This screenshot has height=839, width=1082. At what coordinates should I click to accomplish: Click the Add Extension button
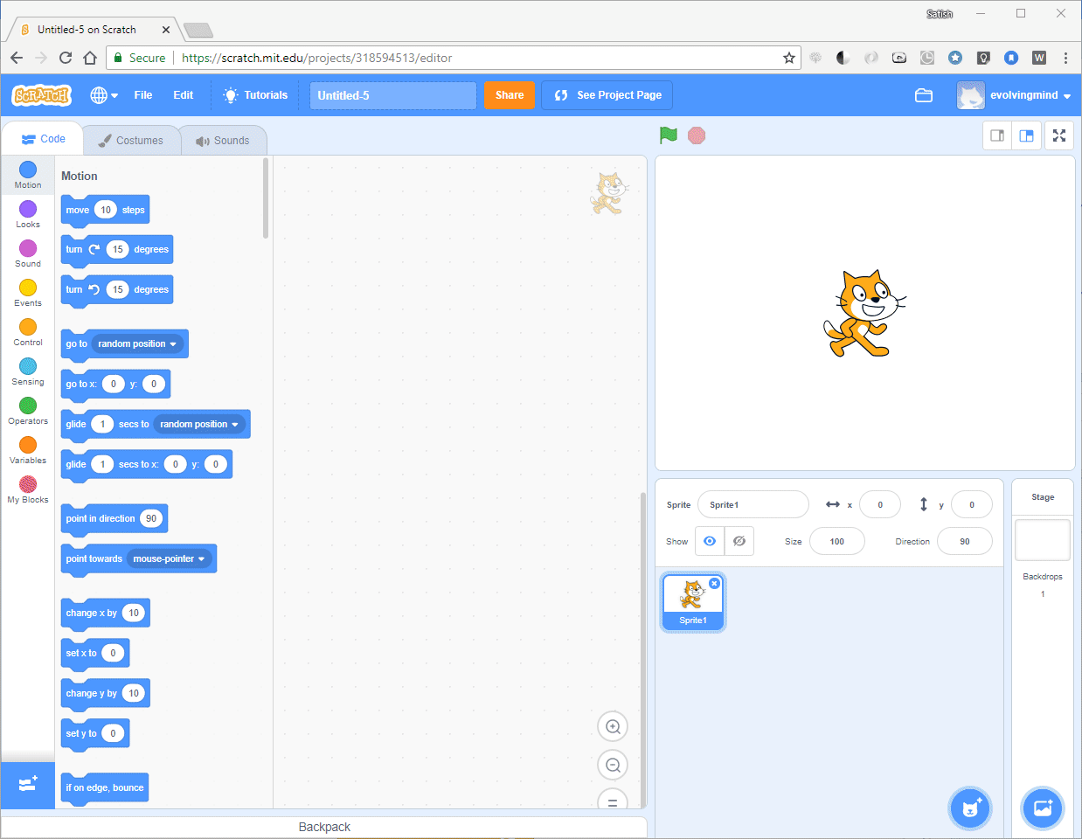(x=28, y=785)
